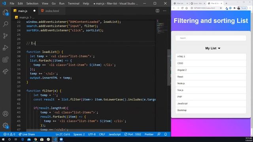Open the Explorer view in activity bar
The image size is (253, 142).
5,13
